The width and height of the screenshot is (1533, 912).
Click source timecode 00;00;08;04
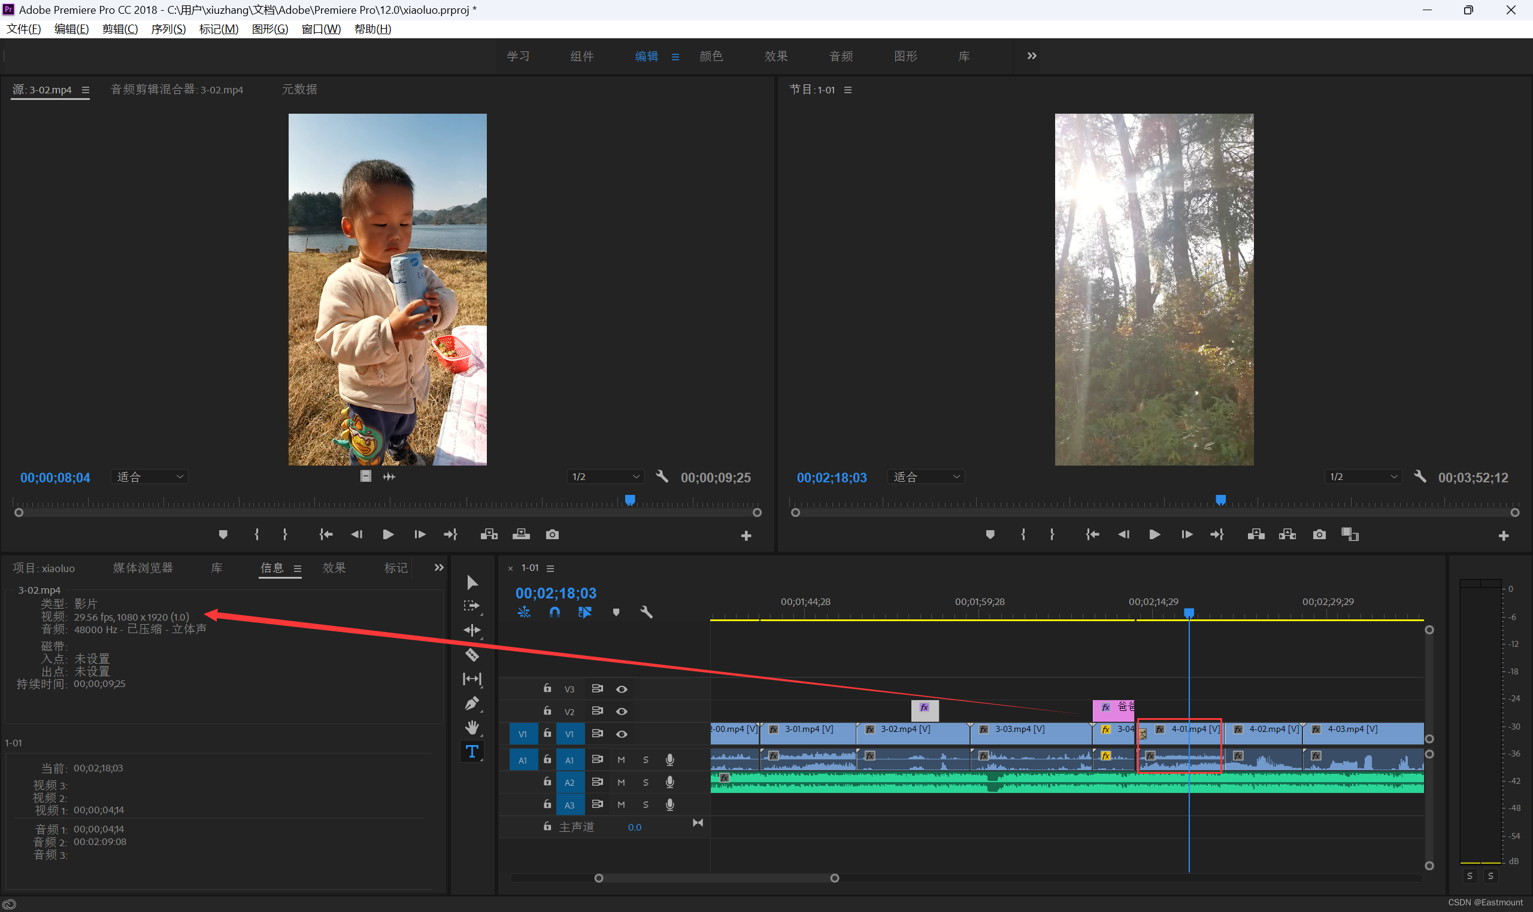click(x=55, y=478)
